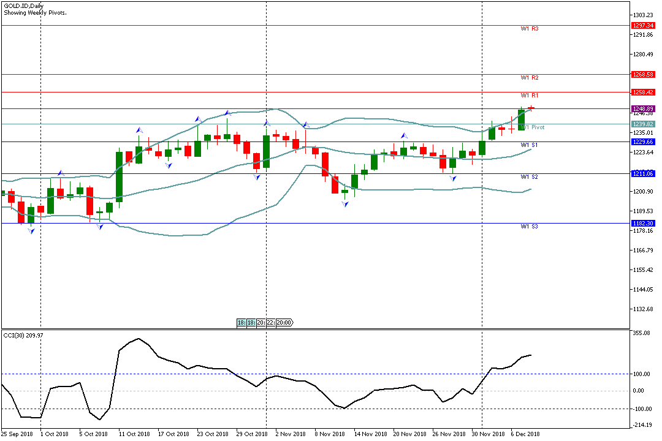
Task: Click the W1 R1 resistance label
Action: coord(530,96)
